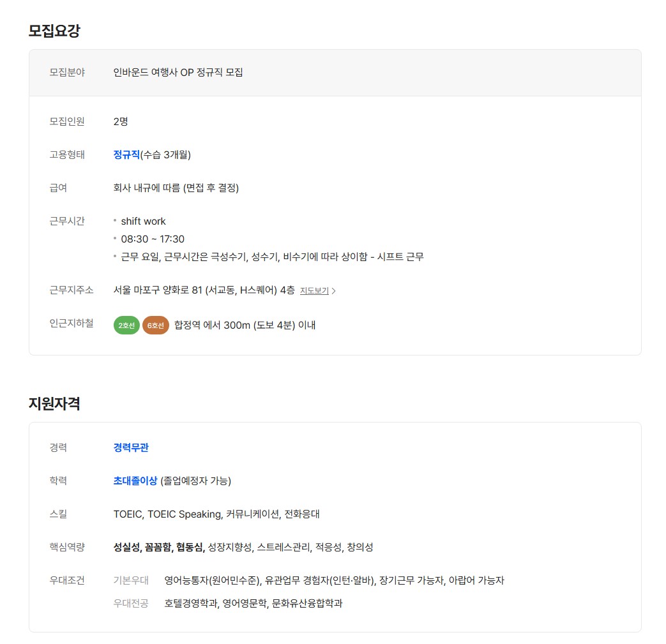Click the 우대전공 preferred major label
Viewport: 666px width, 644px height.
pos(131,603)
